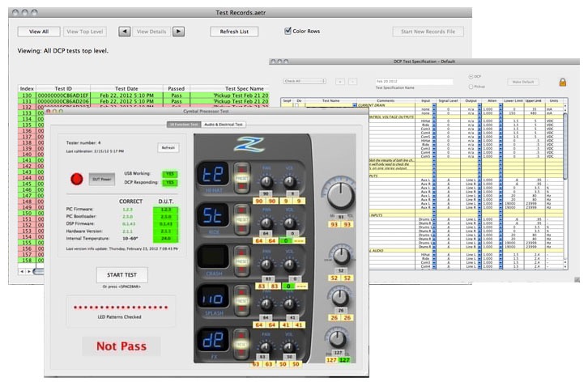Screen dimensions: 588x386
Task: Click the FX PRESET rocker switch
Action: coord(241,344)
